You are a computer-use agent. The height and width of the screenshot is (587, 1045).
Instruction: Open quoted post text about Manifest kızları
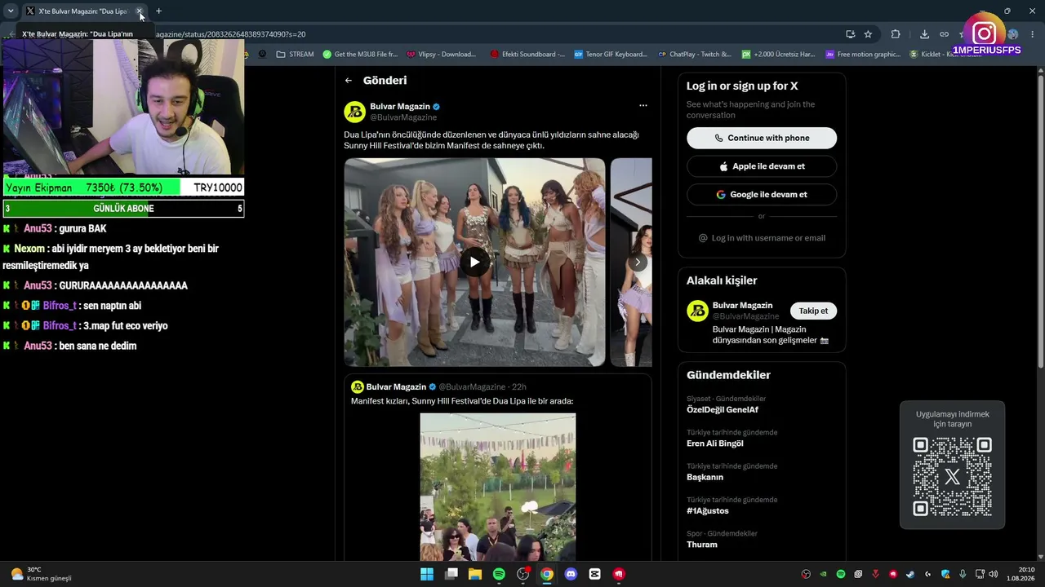462,401
